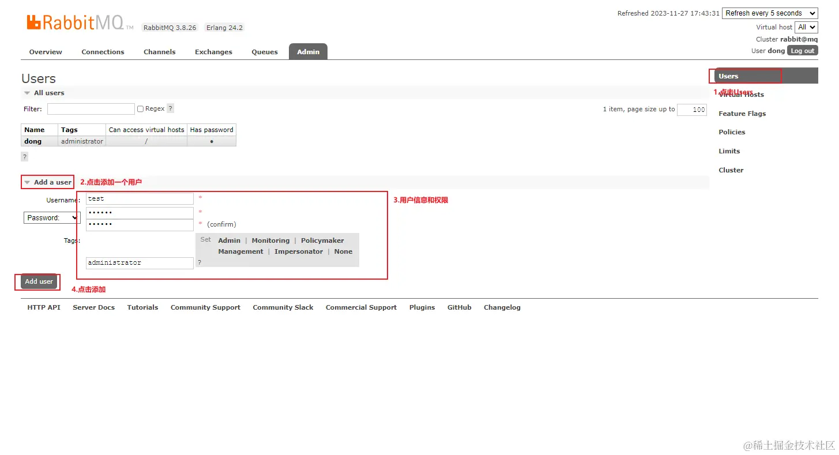839x455 pixels.
Task: Enable the Regex filter checkbox
Action: (x=140, y=109)
